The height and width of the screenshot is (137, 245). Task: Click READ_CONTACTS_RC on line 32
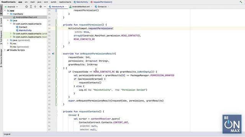(x=84, y=39)
